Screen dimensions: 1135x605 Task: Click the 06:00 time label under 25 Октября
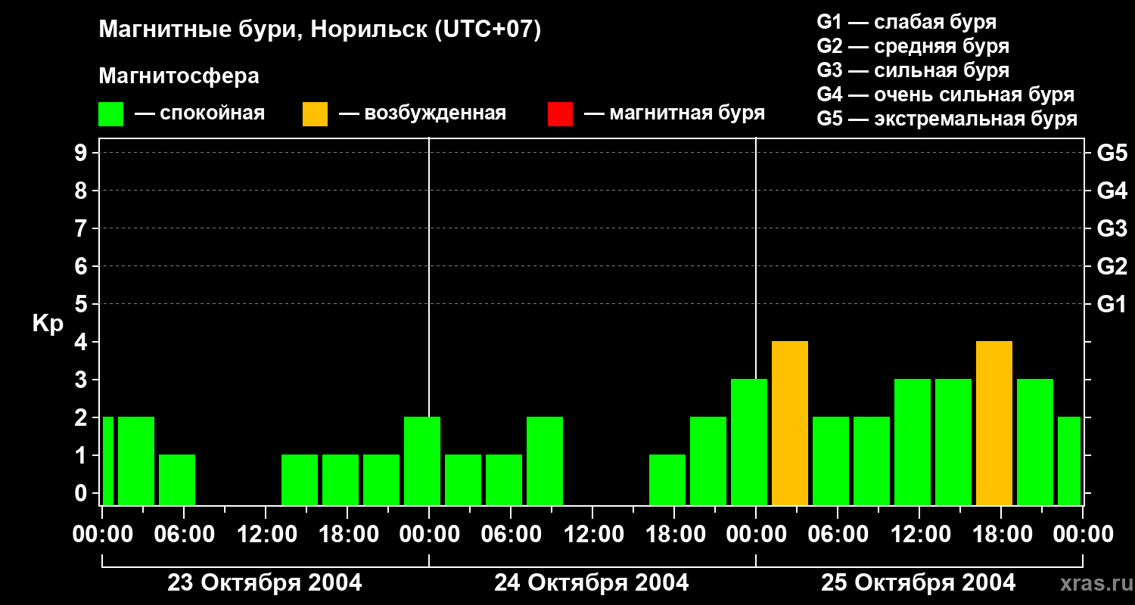point(837,535)
